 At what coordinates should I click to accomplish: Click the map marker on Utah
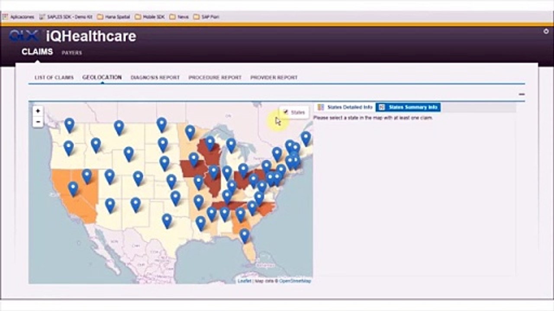[x=110, y=176]
